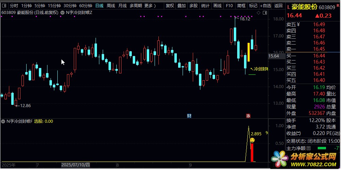Click the 今开 value 16.19
This screenshot has width=342, height=170.
coord(319,87)
